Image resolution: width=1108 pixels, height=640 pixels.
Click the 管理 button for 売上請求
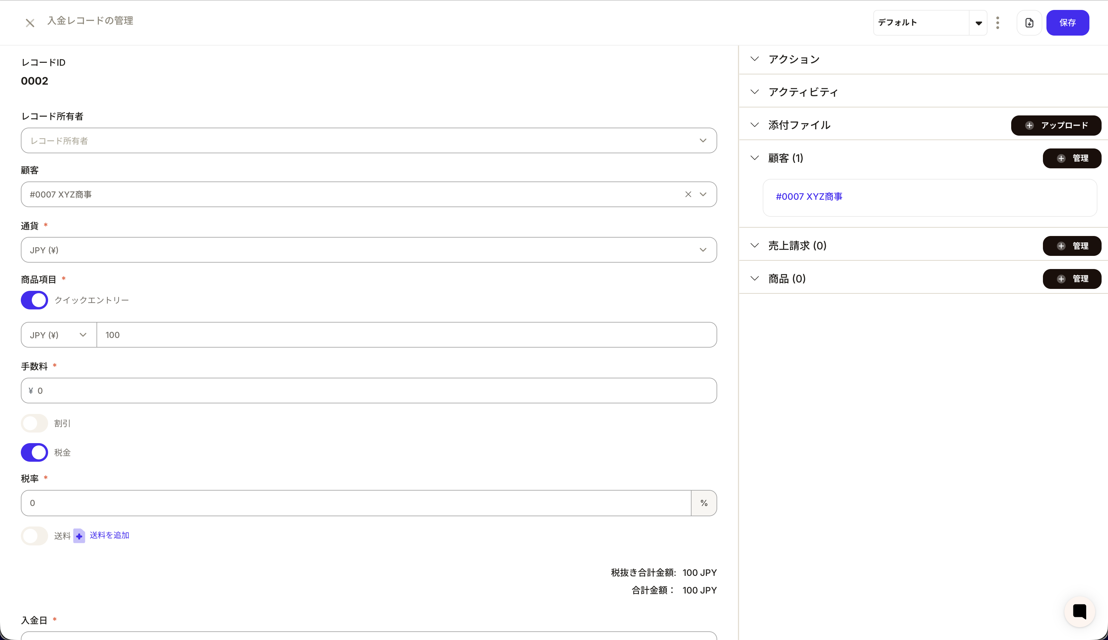click(x=1071, y=246)
